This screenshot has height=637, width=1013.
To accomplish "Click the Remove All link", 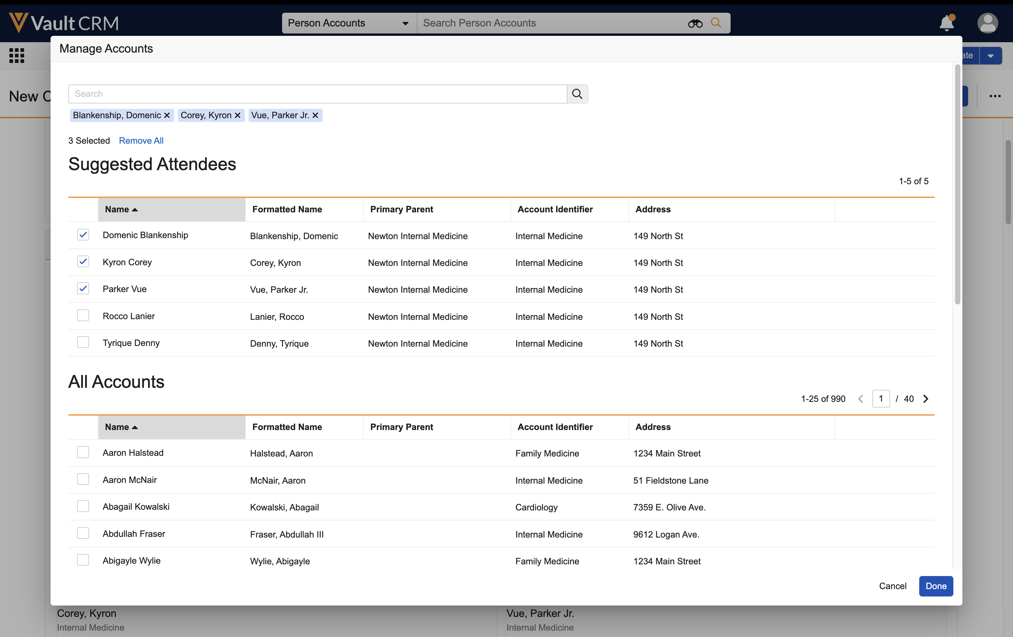I will [141, 140].
